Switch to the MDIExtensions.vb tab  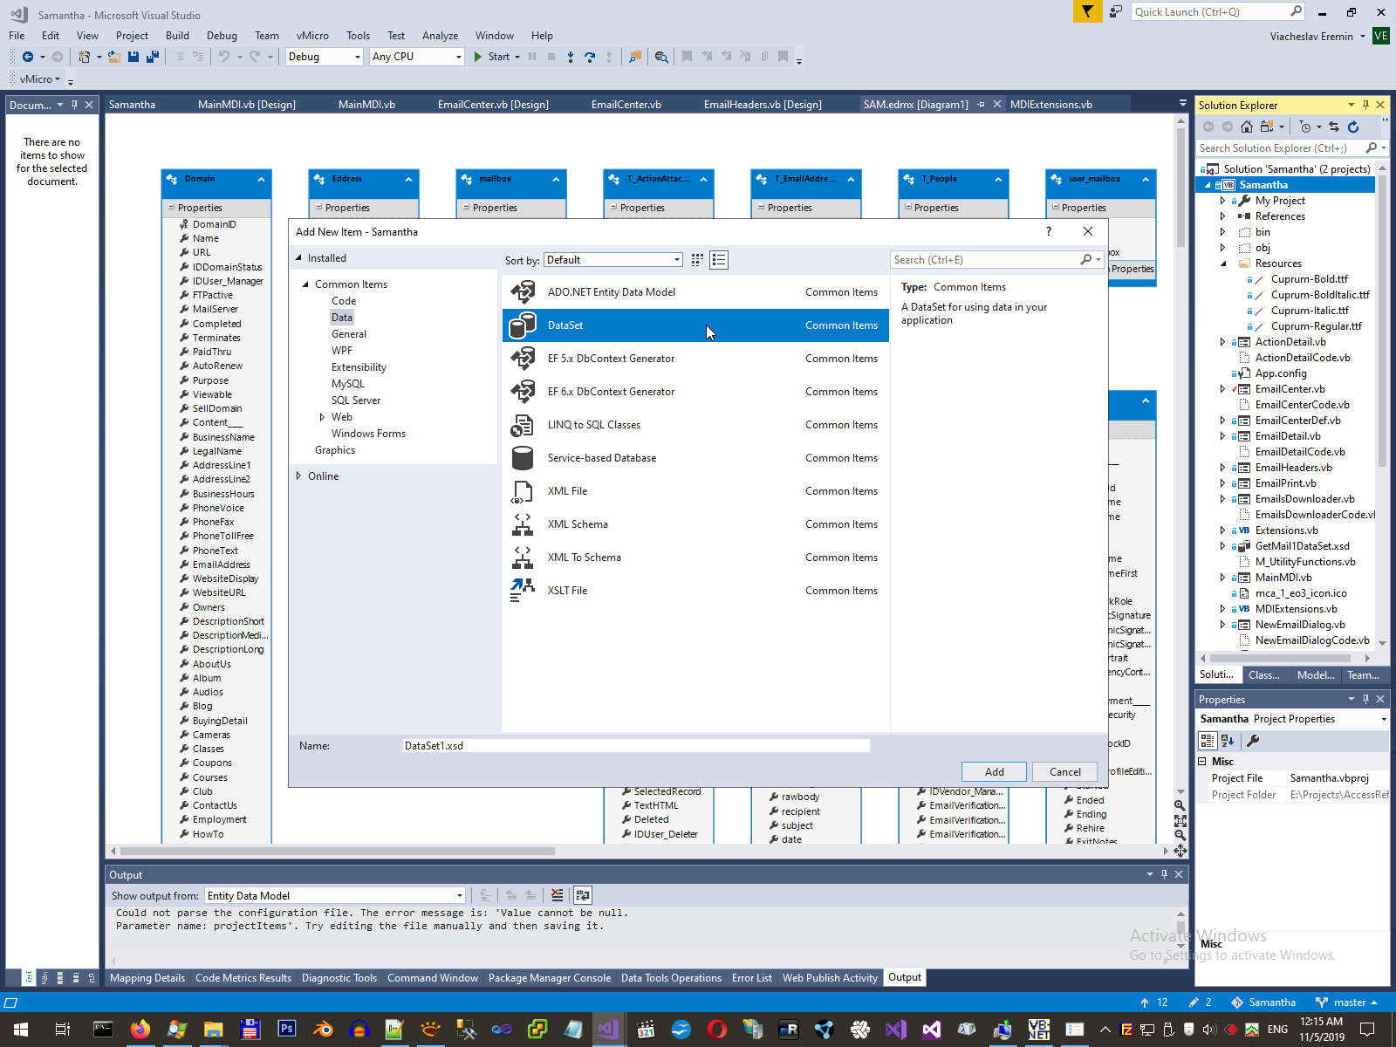pyautogui.click(x=1050, y=105)
